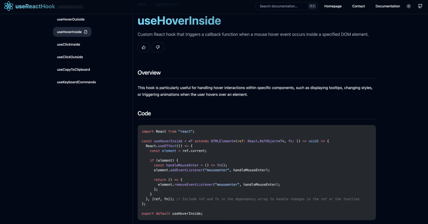This screenshot has height=224, width=428.
Task: Click the import React code line
Action: click(168, 132)
